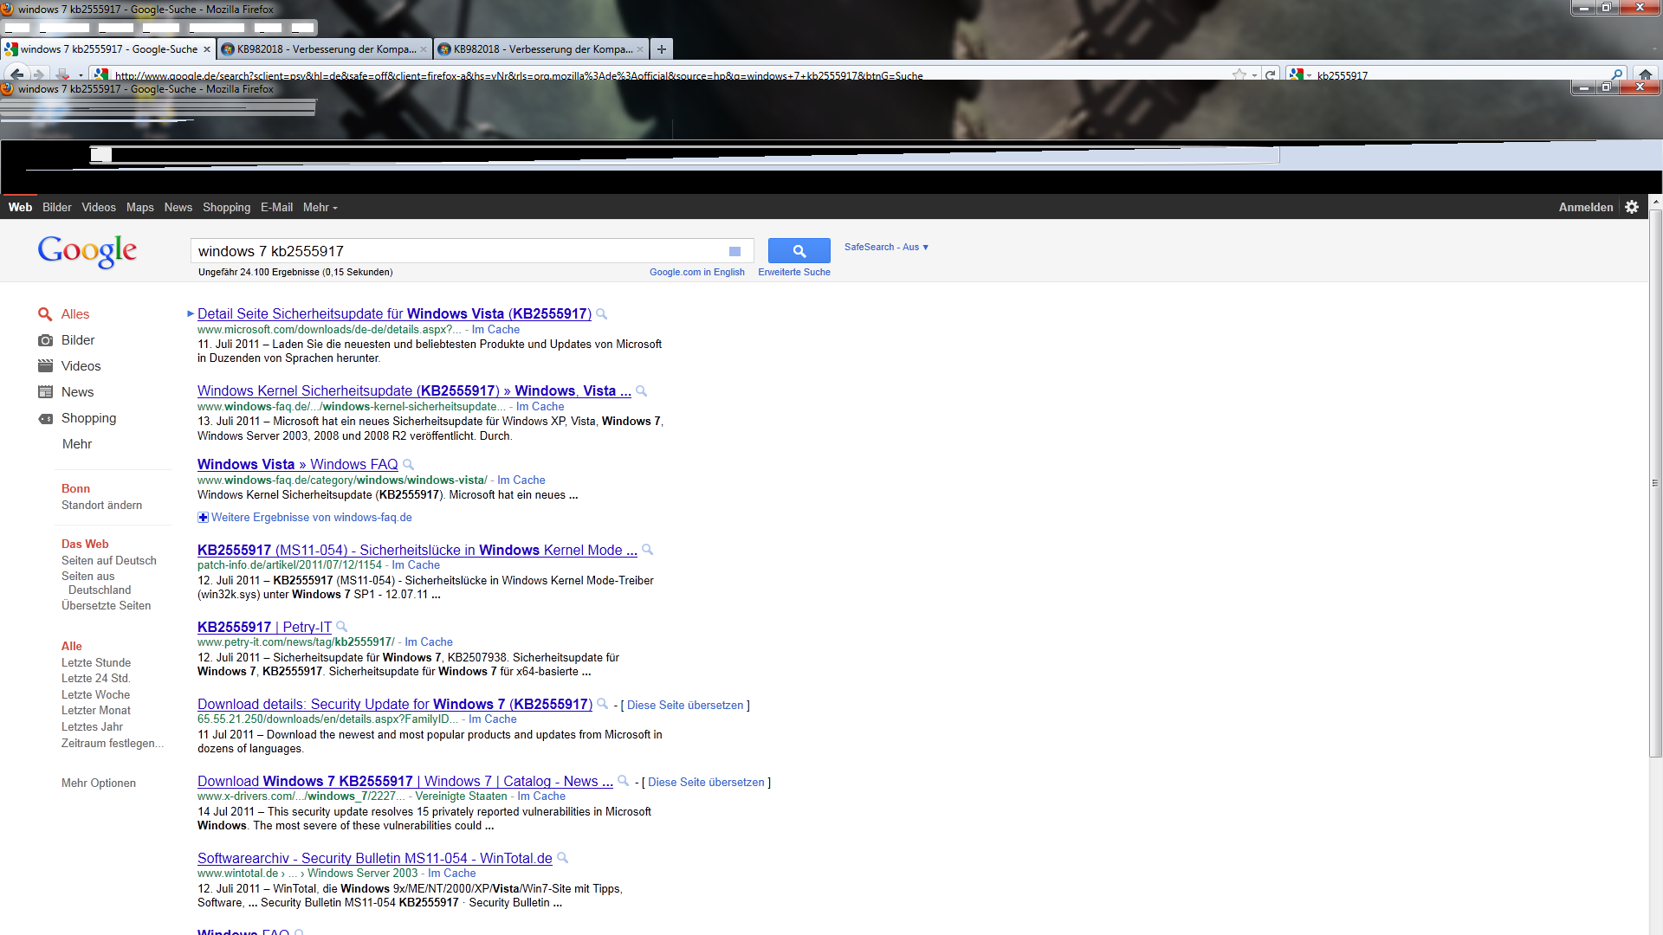Preview the Windows Kernel Sicherheitsupdate result magnifier

[x=642, y=391]
